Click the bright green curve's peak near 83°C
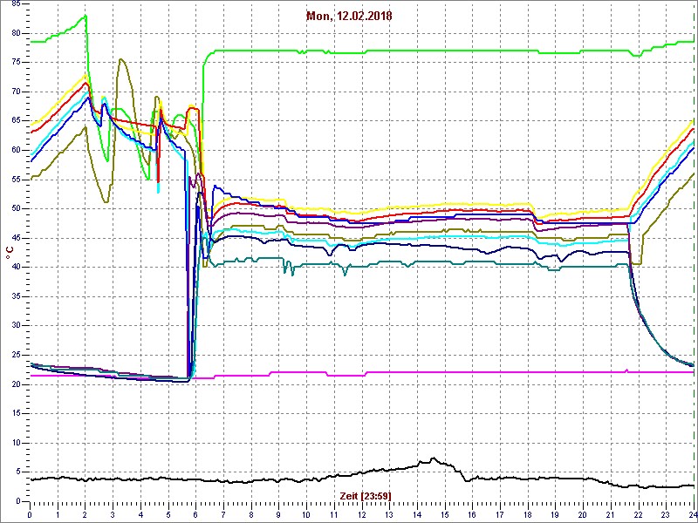Viewport: 698px width, 523px height. click(84, 16)
